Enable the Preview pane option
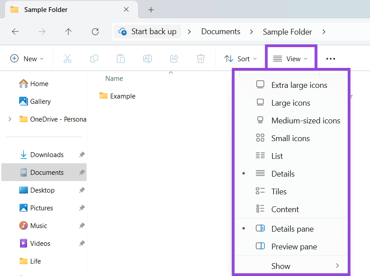Image resolution: width=370 pixels, height=276 pixels. [x=294, y=247]
